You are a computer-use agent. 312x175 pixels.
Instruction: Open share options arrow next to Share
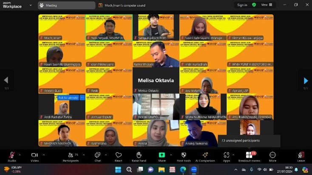171,155
